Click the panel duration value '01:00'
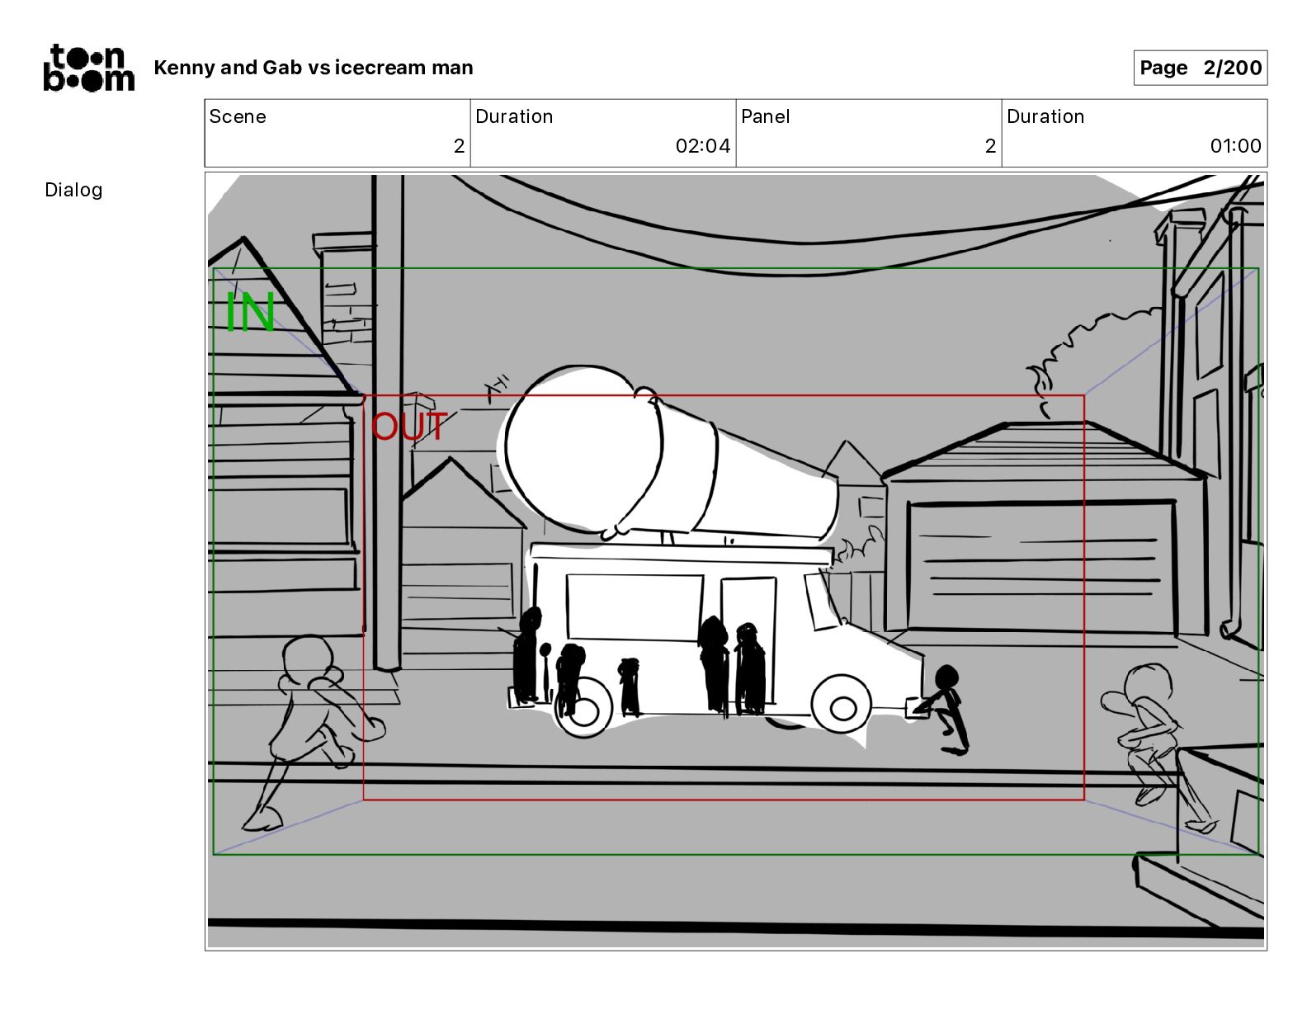The width and height of the screenshot is (1307, 1010). click(x=1235, y=146)
